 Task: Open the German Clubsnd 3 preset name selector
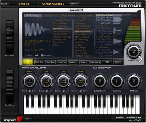(53, 4)
